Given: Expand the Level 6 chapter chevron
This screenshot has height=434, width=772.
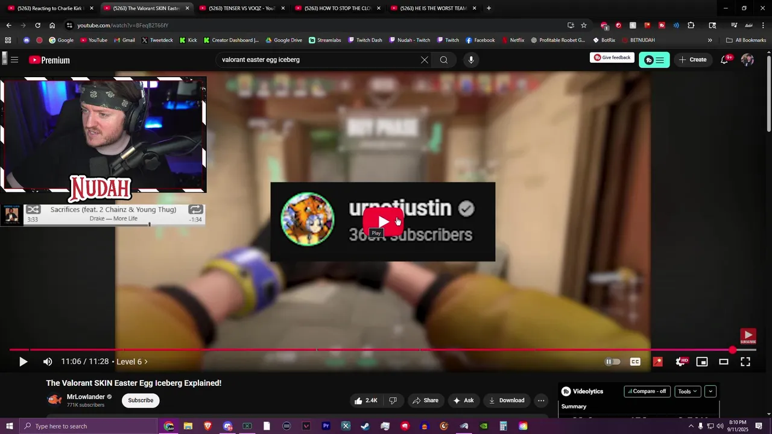Looking at the screenshot, I should click(146, 362).
